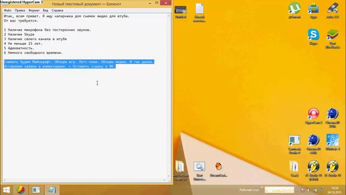
Task: Launch the rightmost FL Studio shortcut
Action: pyautogui.click(x=332, y=169)
